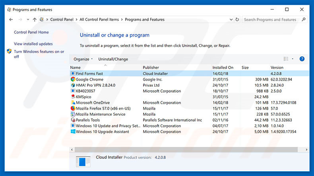Viewport: 314px width, 176px height.
Task: Sort by the Version column header
Action: point(277,68)
